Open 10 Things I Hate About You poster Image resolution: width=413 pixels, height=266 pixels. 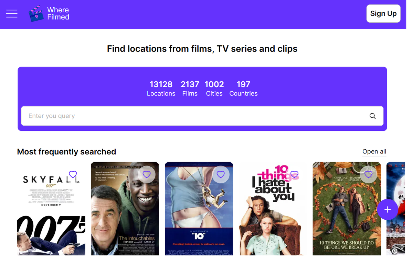tap(273, 209)
